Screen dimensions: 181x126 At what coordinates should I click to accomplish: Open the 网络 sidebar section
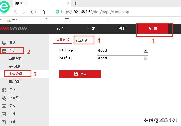pyautogui.click(x=12, y=90)
